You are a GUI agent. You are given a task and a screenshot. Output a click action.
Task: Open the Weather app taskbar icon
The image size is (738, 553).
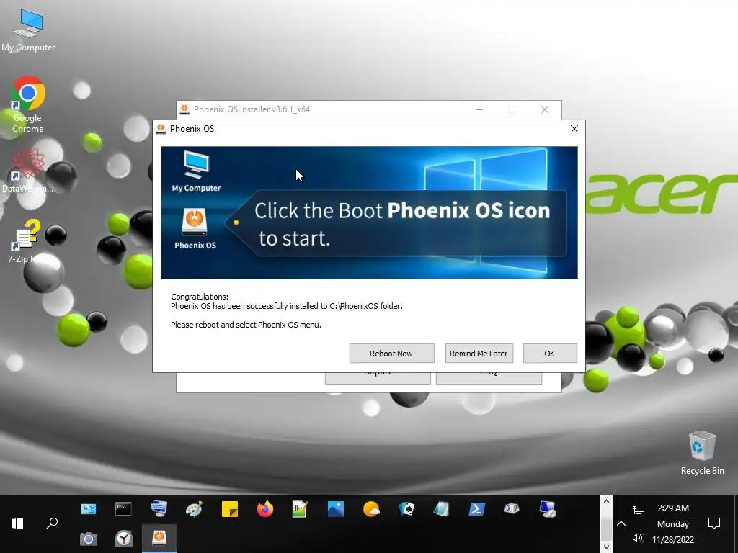pyautogui.click(x=371, y=509)
